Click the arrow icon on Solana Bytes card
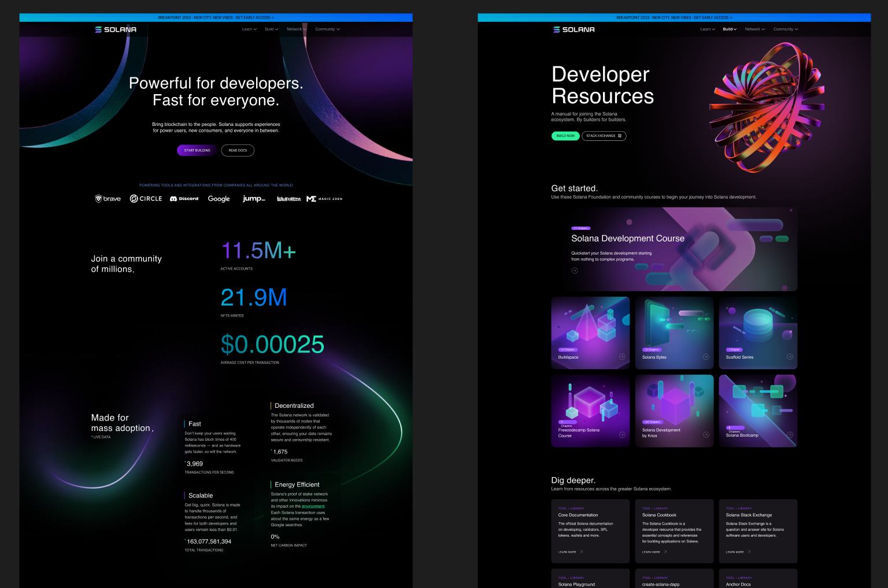This screenshot has height=588, width=888. 706,357
